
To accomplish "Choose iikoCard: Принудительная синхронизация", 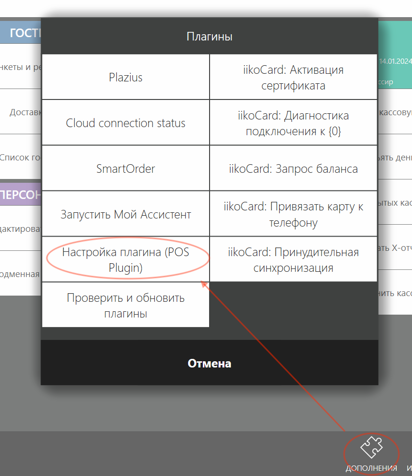I will tap(293, 259).
